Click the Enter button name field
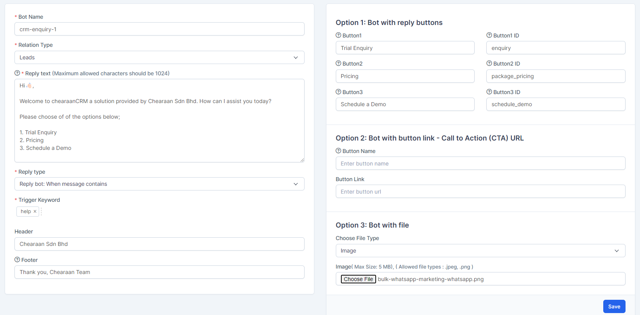Viewport: 640px width, 315px height. 480,164
